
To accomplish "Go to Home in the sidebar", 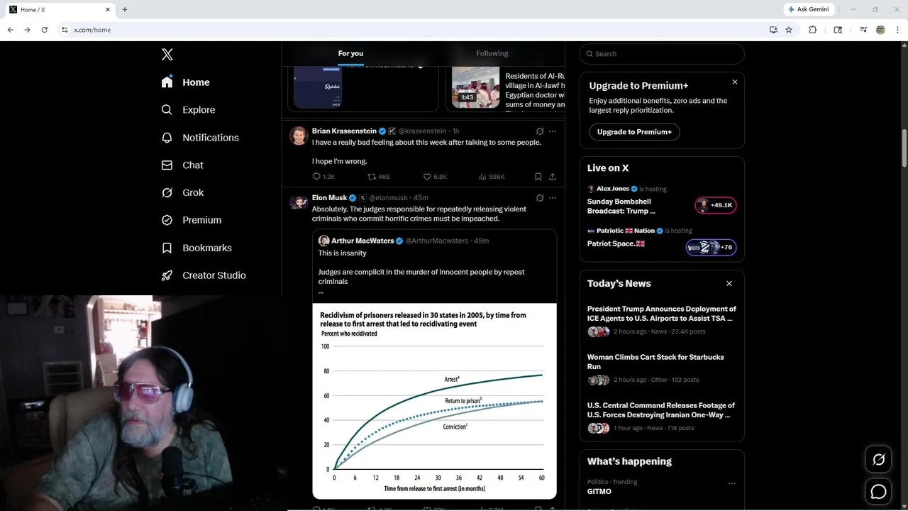I will [185, 82].
